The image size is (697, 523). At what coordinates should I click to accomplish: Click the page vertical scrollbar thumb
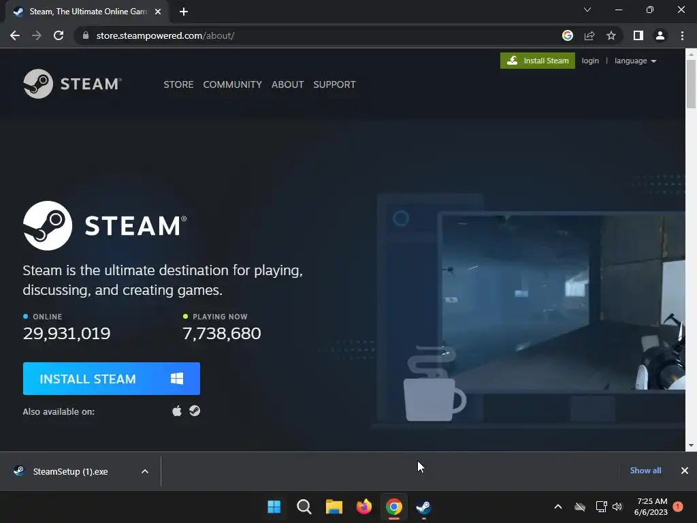691,83
